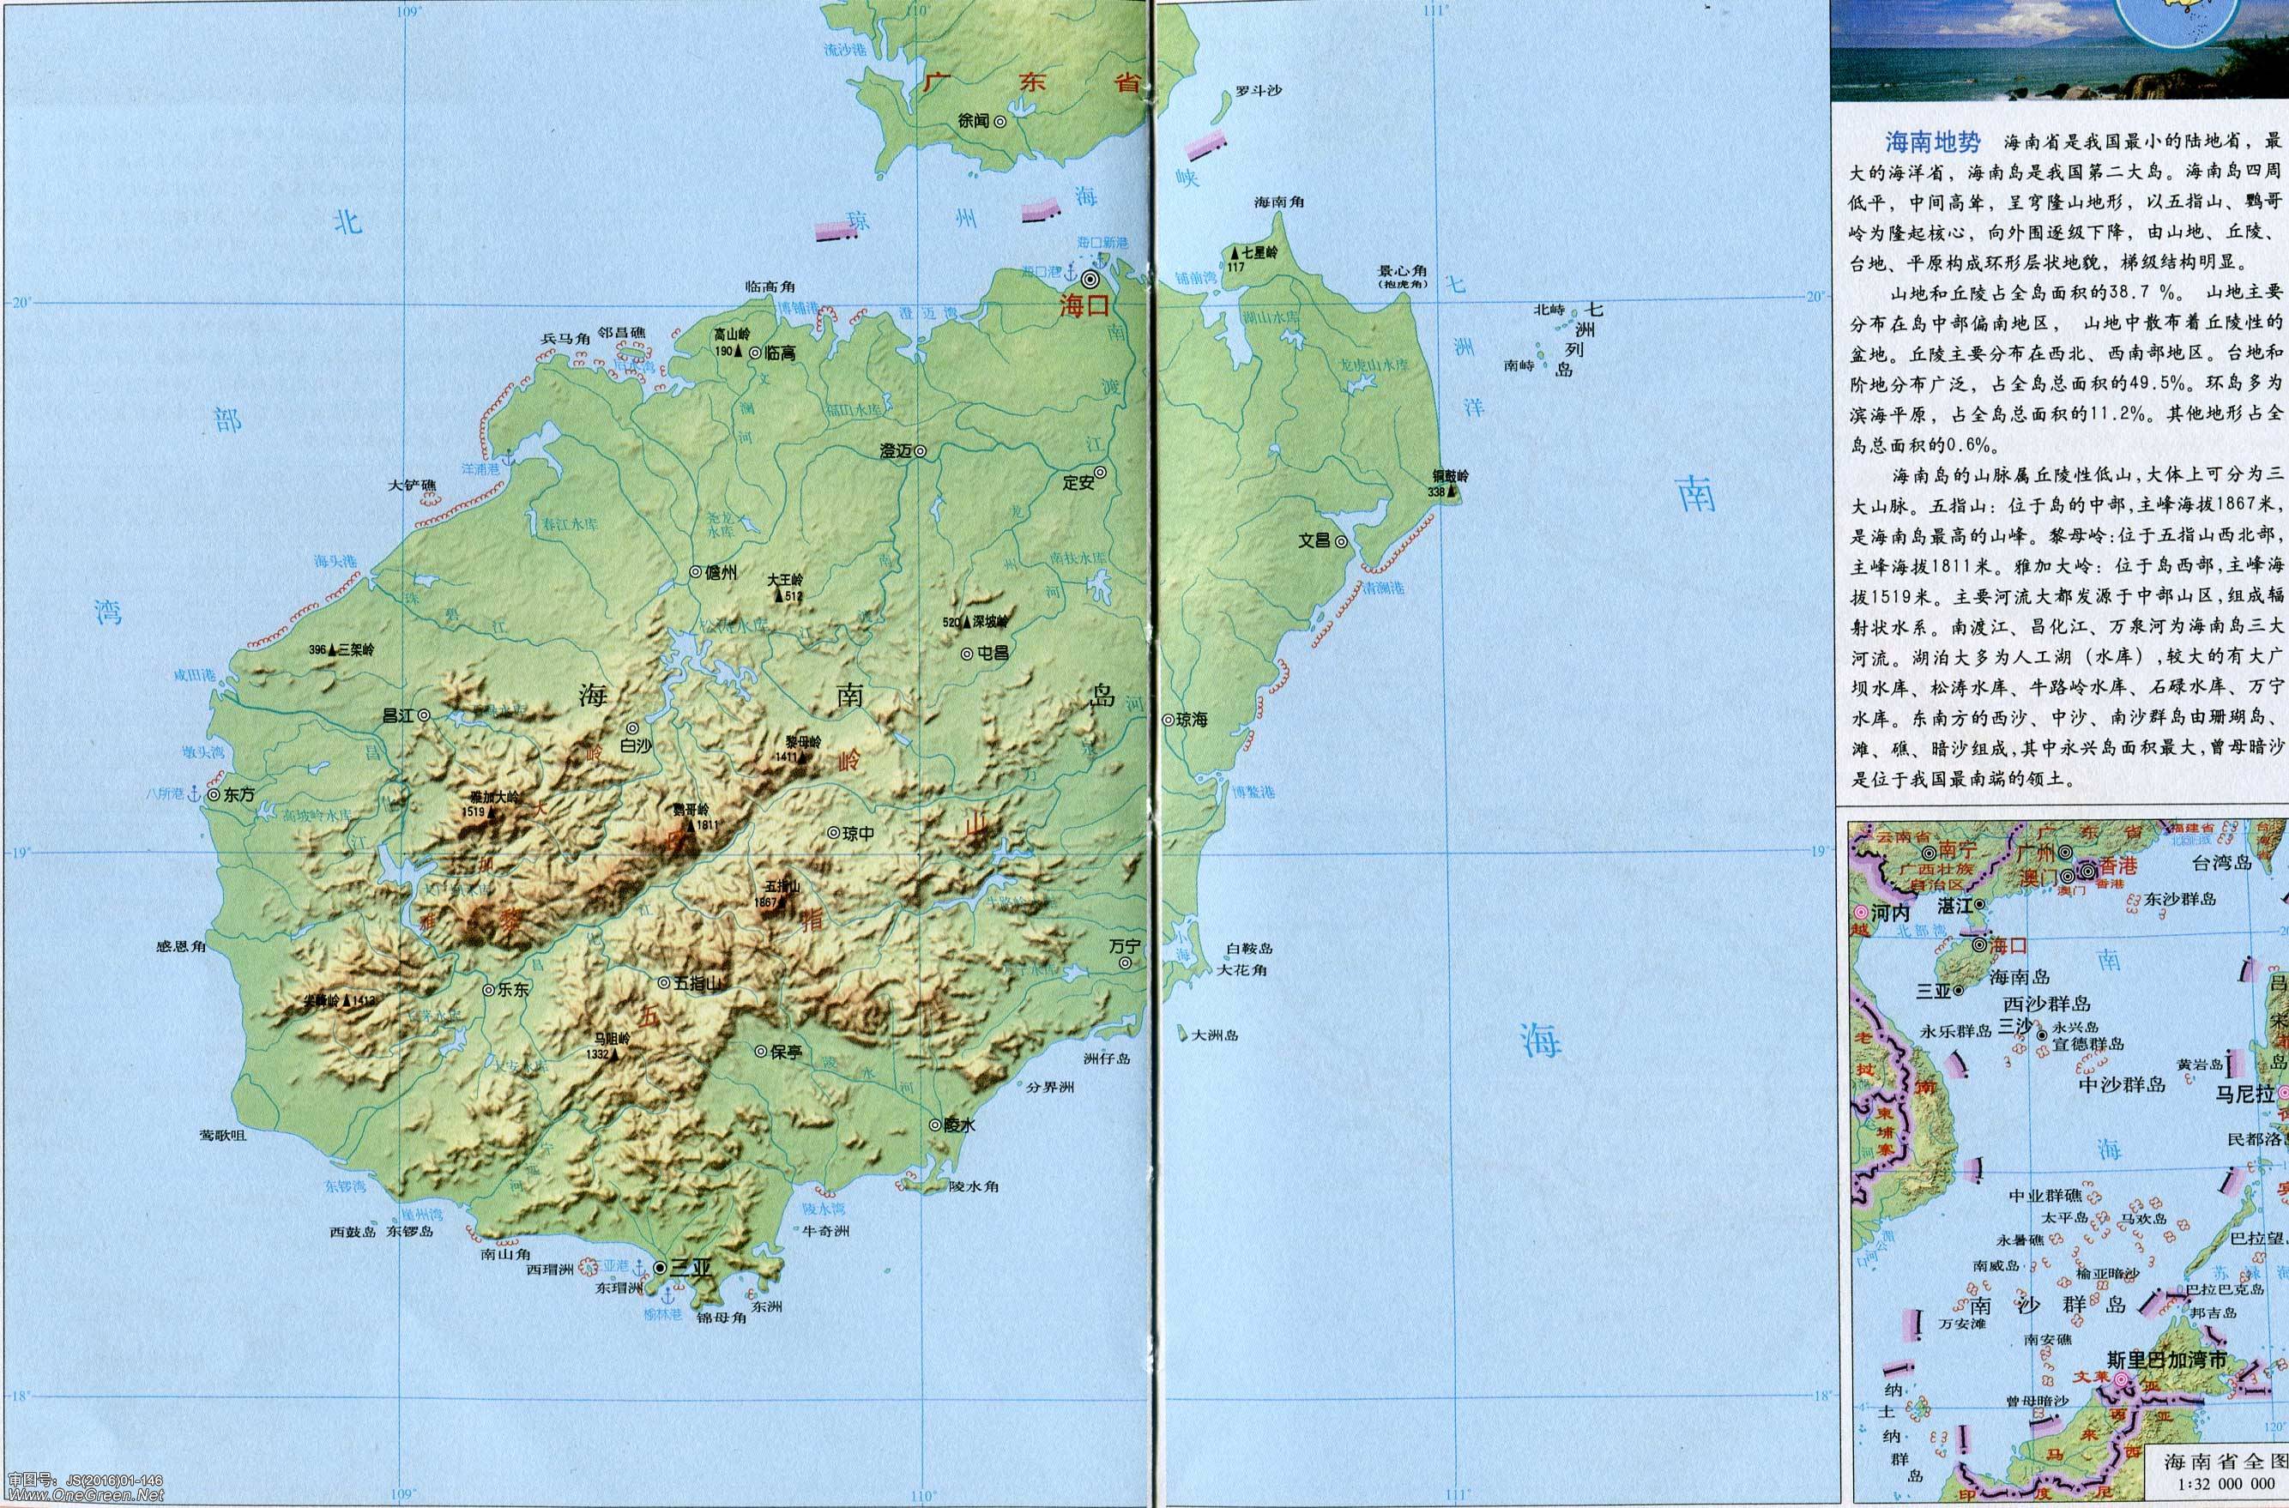Click the Dongfang city circle marker

(x=213, y=794)
